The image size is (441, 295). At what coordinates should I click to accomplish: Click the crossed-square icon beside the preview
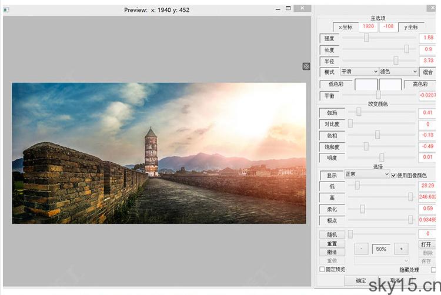(306, 66)
